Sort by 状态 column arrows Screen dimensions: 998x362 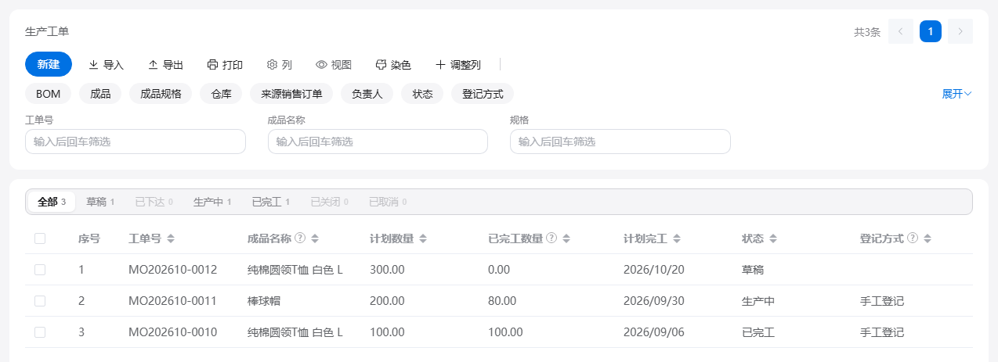(772, 238)
